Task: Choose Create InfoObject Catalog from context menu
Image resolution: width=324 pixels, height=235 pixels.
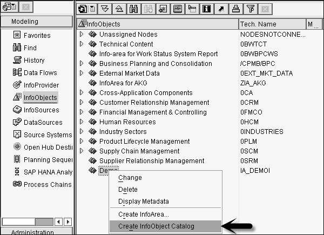Action: (156, 226)
